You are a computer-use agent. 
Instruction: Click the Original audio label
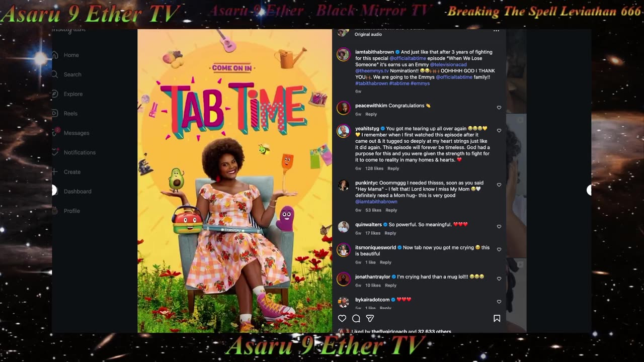(368, 34)
